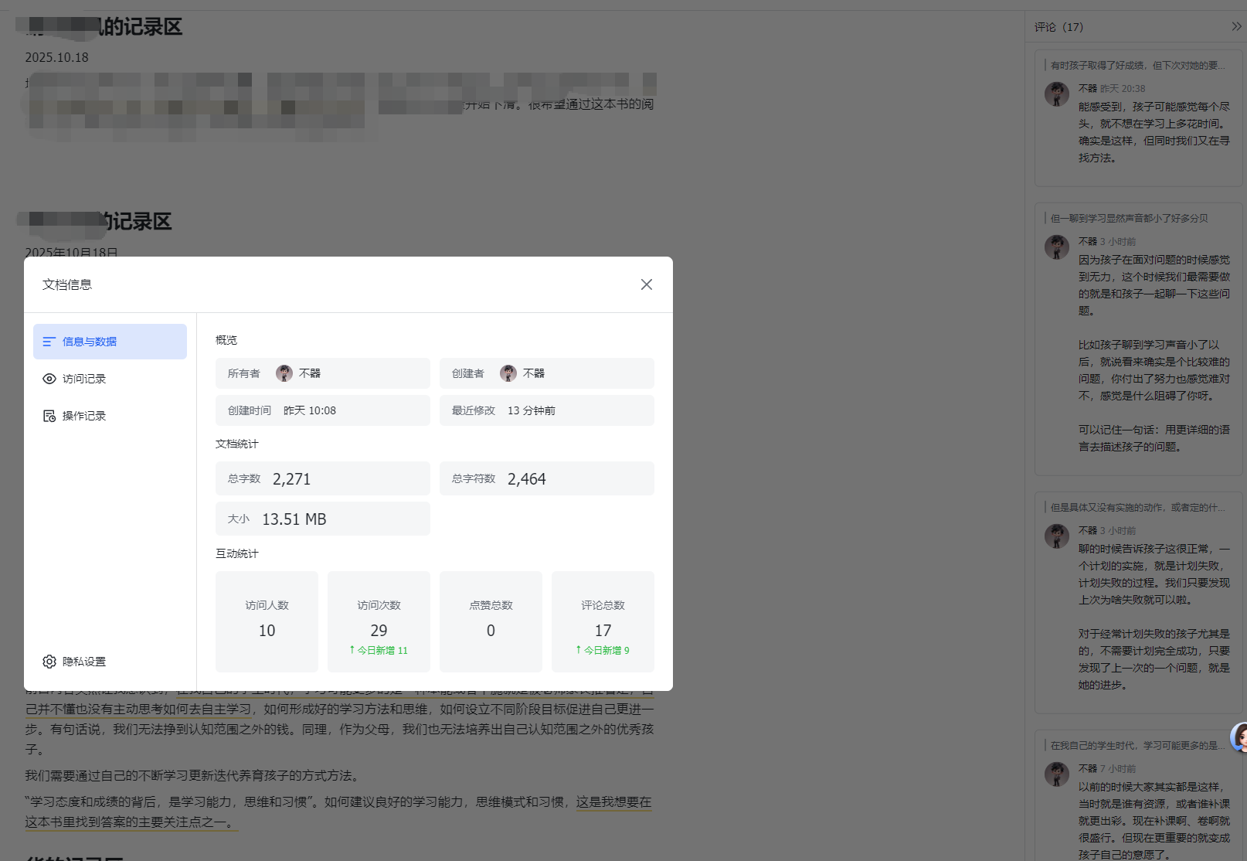The height and width of the screenshot is (861, 1247).
Task: Click the 评论总数 stat card showing 17
Action: 603,622
